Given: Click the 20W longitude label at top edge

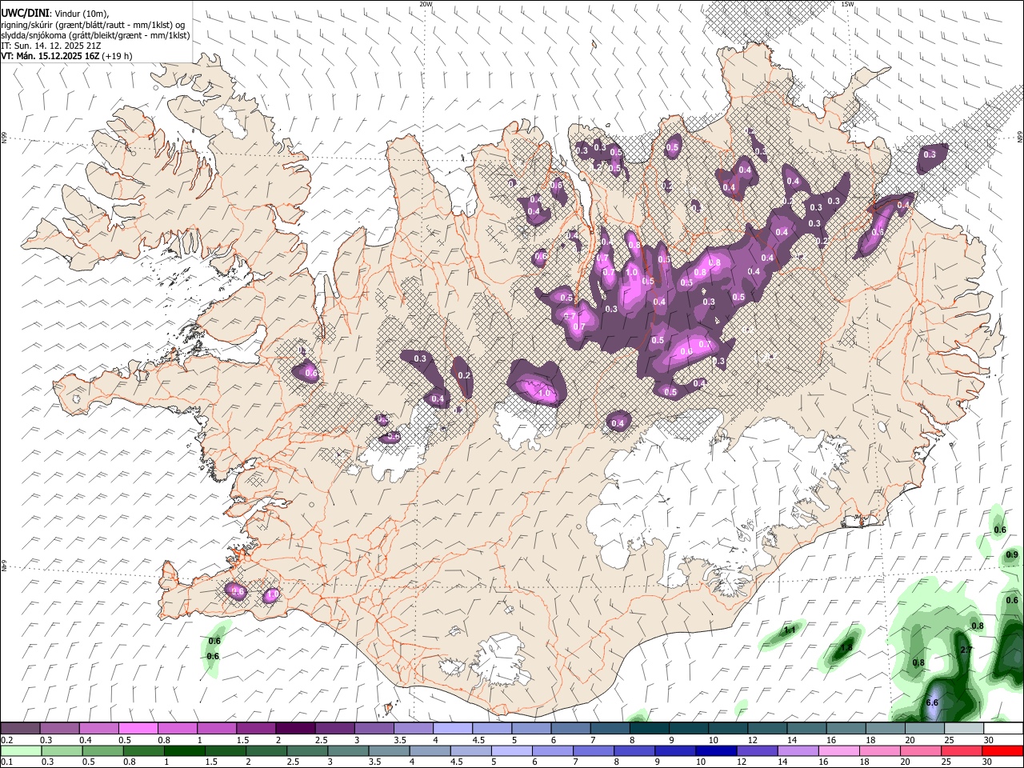Looking at the screenshot, I should (x=426, y=4).
